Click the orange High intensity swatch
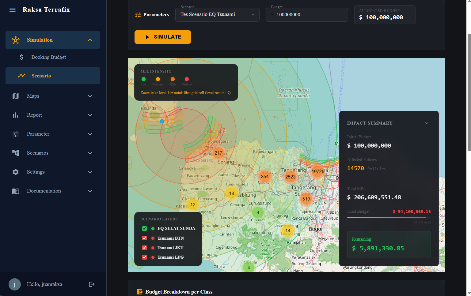Screen dimensions: 471x296 tap(173, 79)
